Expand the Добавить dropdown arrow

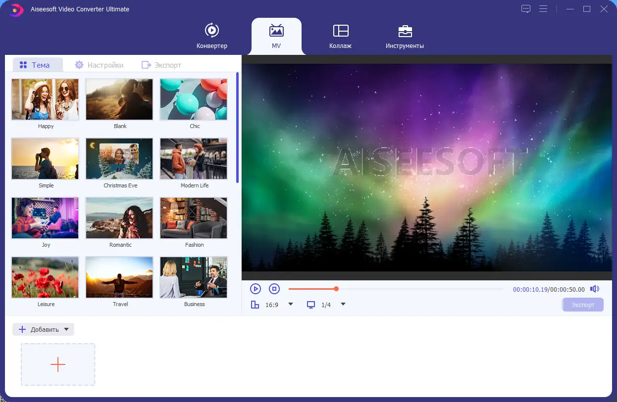(66, 329)
